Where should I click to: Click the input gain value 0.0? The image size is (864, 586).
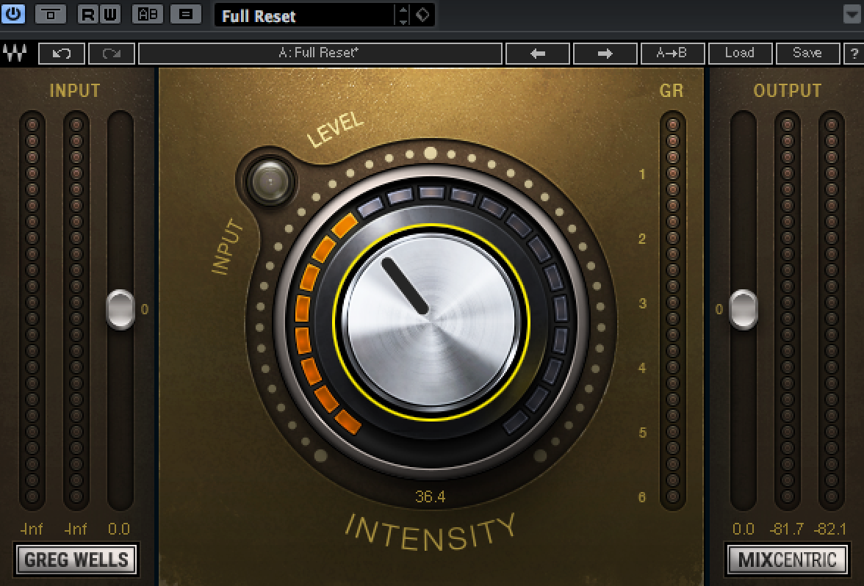[119, 529]
